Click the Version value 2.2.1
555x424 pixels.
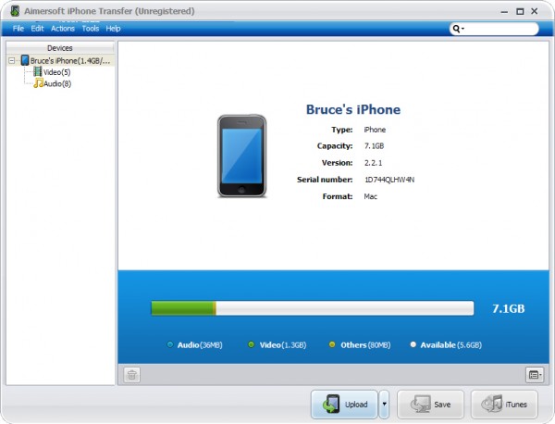tap(373, 163)
